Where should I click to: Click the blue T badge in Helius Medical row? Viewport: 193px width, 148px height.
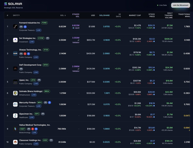click(x=36, y=129)
